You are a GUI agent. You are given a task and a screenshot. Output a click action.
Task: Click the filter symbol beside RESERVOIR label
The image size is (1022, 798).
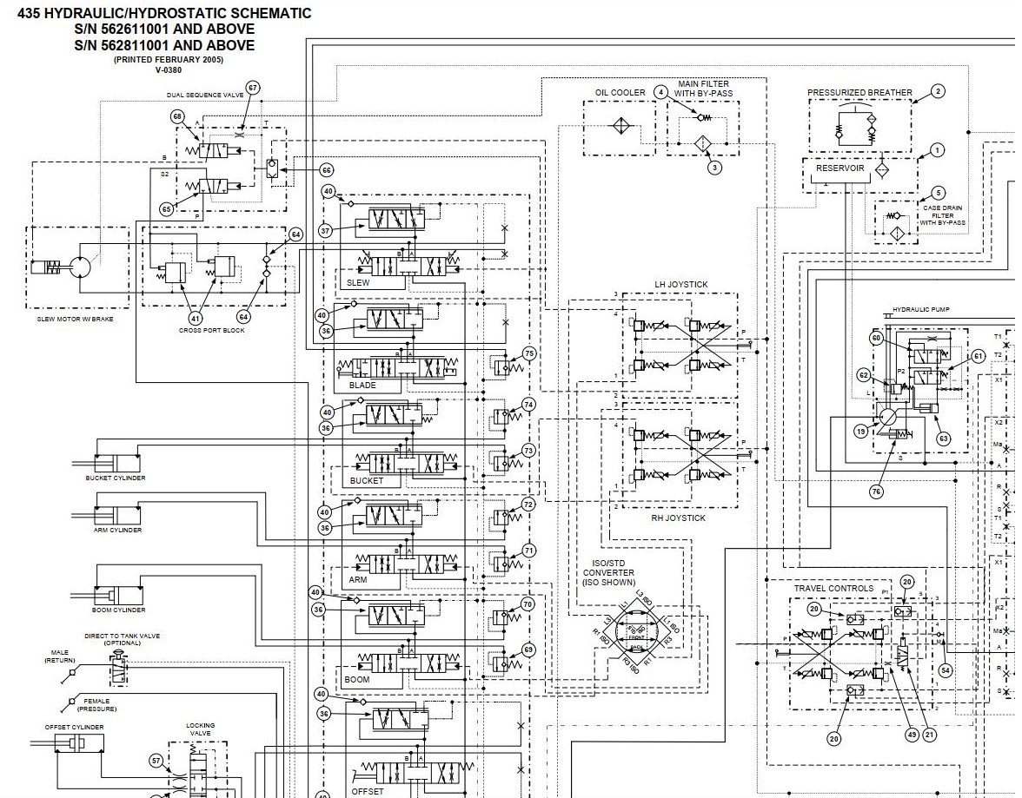pyautogui.click(x=881, y=168)
